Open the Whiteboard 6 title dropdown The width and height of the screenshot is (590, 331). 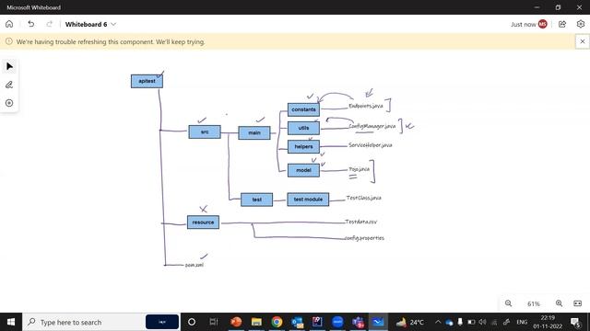coord(90,24)
